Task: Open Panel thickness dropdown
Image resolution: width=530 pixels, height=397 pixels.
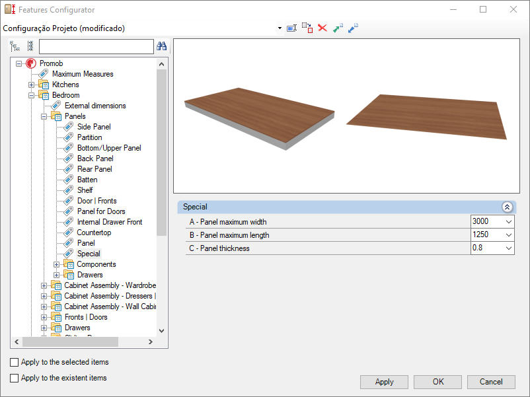Action: click(x=509, y=248)
